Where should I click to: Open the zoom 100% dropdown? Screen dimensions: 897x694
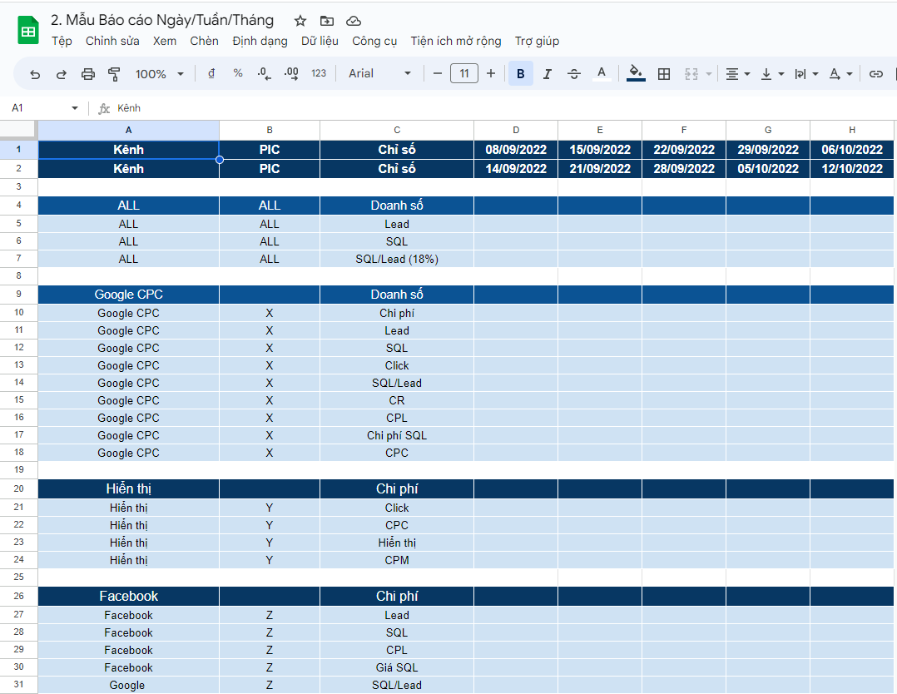(x=160, y=74)
